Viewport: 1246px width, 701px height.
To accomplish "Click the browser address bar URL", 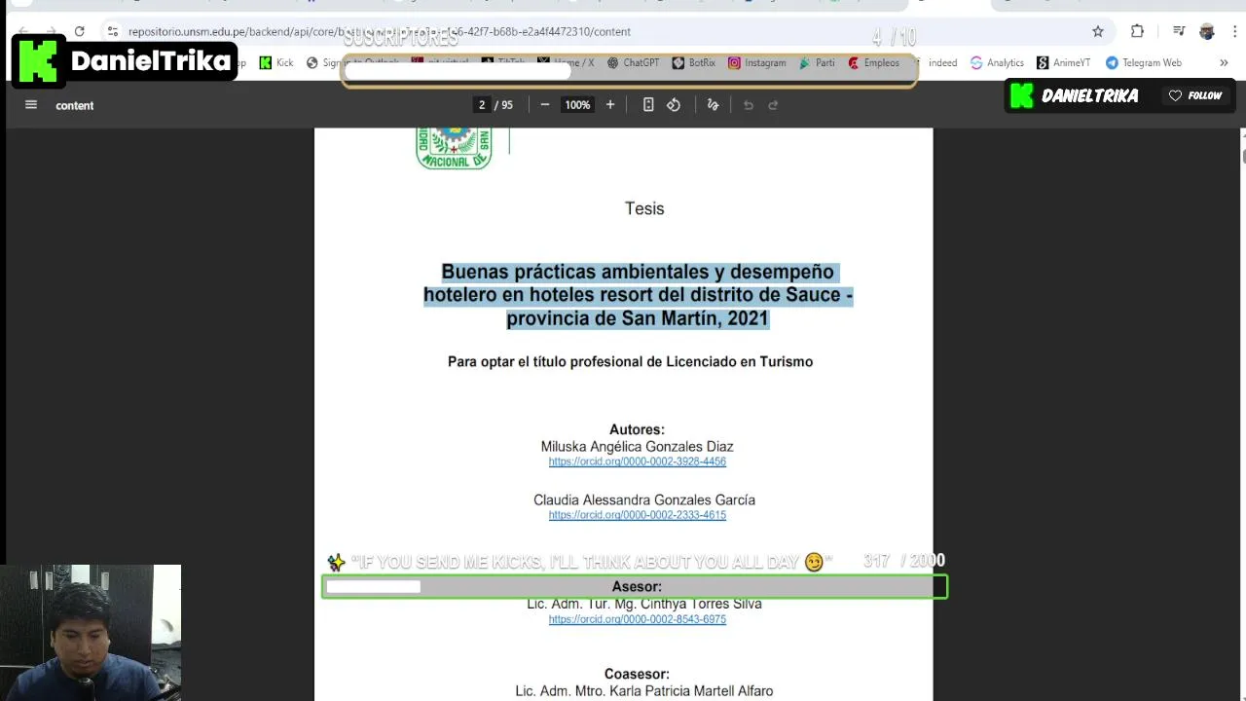I will point(380,31).
